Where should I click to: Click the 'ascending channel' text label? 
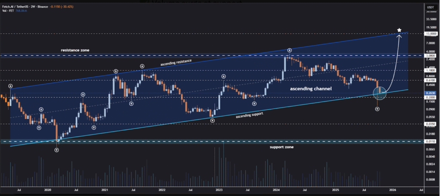pyautogui.click(x=310, y=89)
